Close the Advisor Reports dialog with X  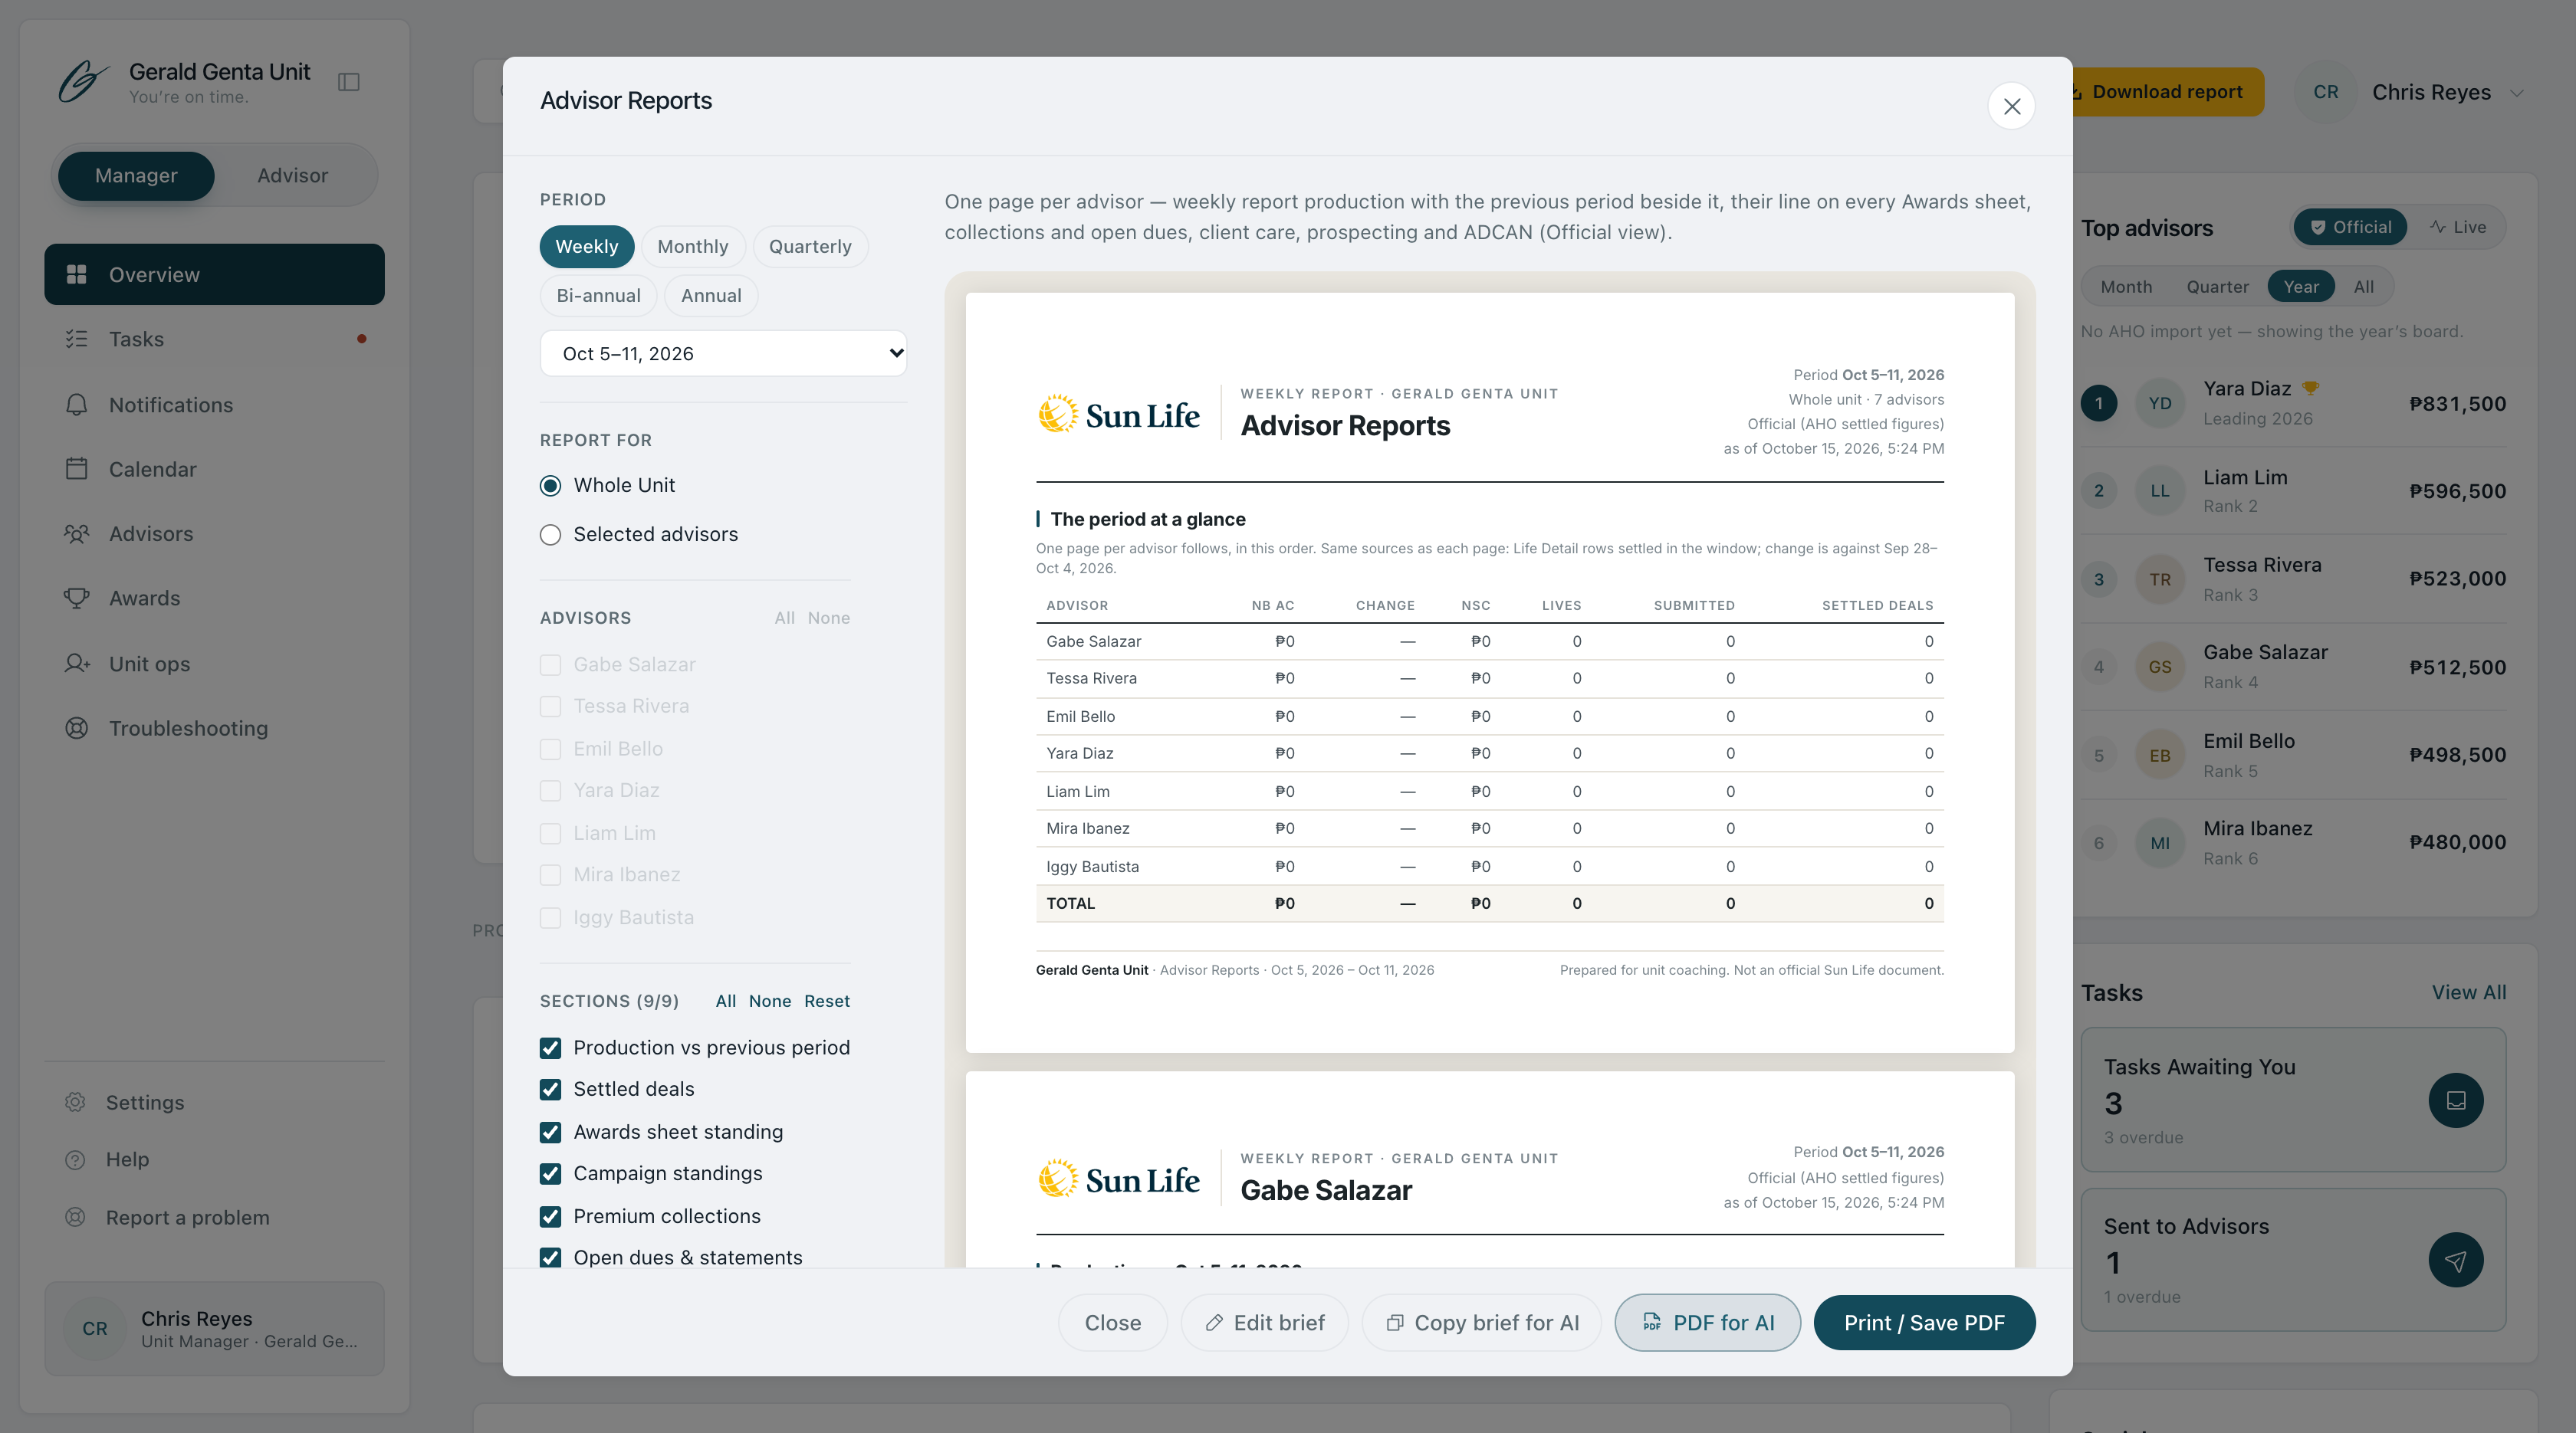[x=2011, y=106]
